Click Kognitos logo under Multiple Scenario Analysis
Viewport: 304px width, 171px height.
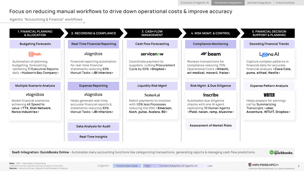35,95
